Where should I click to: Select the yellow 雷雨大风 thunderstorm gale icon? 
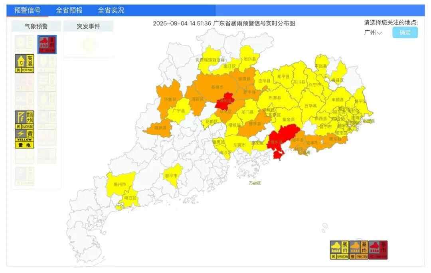[x=25, y=120]
